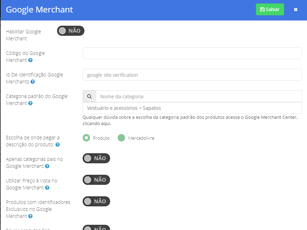Click the Código do Google Merchant field
The image size is (307, 230).
click(192, 53)
